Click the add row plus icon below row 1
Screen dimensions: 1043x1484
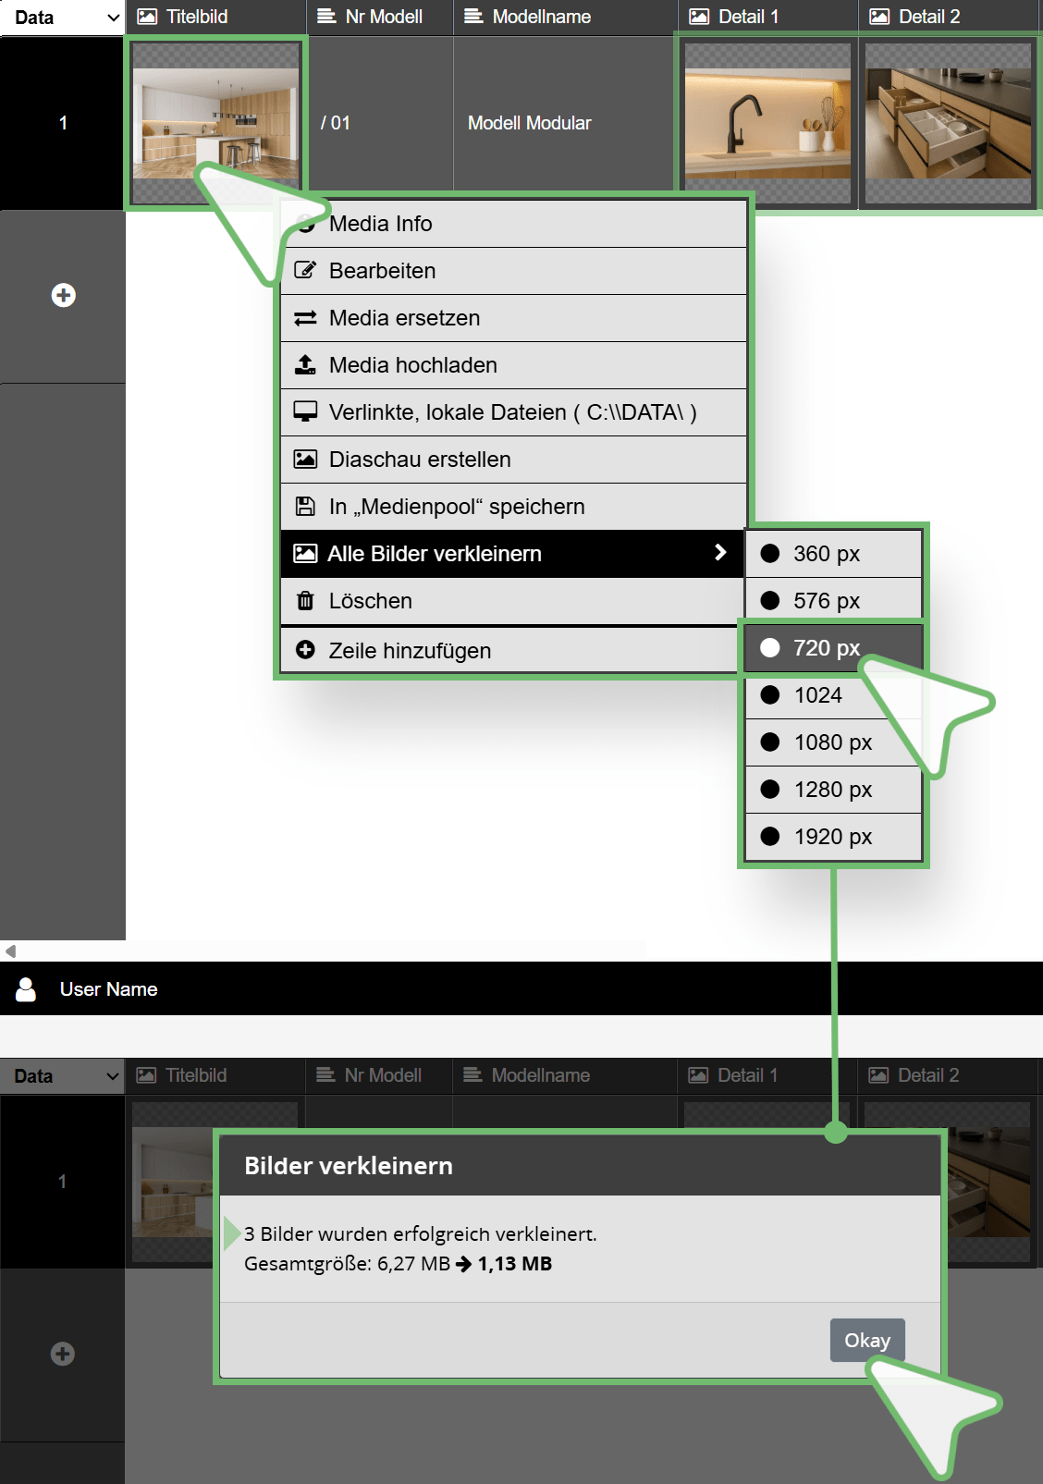pos(63,296)
